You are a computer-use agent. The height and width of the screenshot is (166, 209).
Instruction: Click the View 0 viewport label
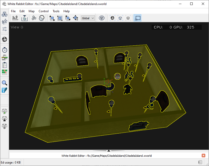click(x=17, y=27)
